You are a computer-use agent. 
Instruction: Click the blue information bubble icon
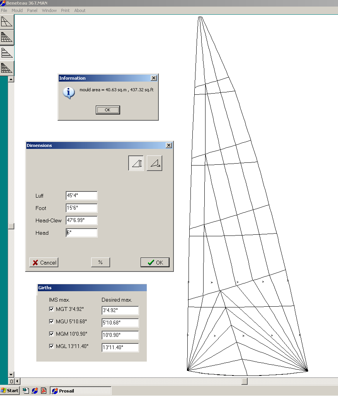(x=69, y=93)
